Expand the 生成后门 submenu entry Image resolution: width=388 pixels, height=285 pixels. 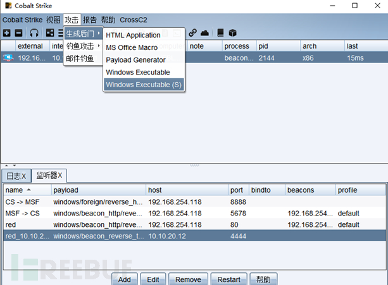(x=83, y=33)
